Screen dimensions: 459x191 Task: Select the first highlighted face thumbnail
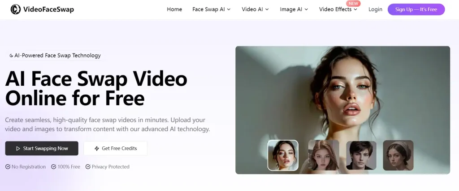[283, 155]
